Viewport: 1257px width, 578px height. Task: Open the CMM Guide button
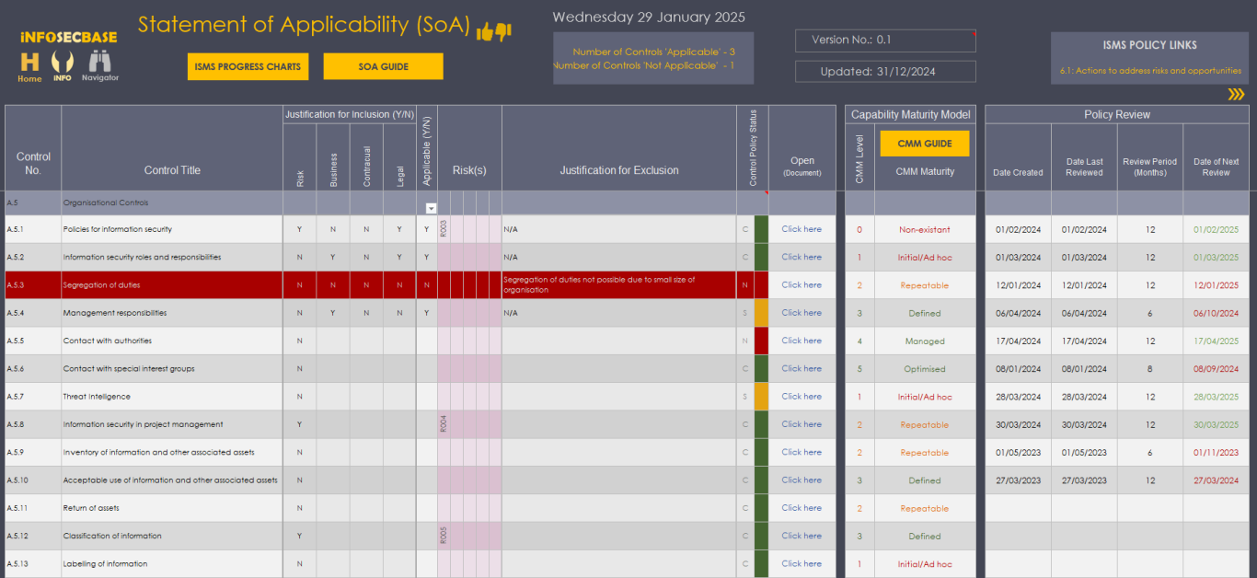point(924,144)
